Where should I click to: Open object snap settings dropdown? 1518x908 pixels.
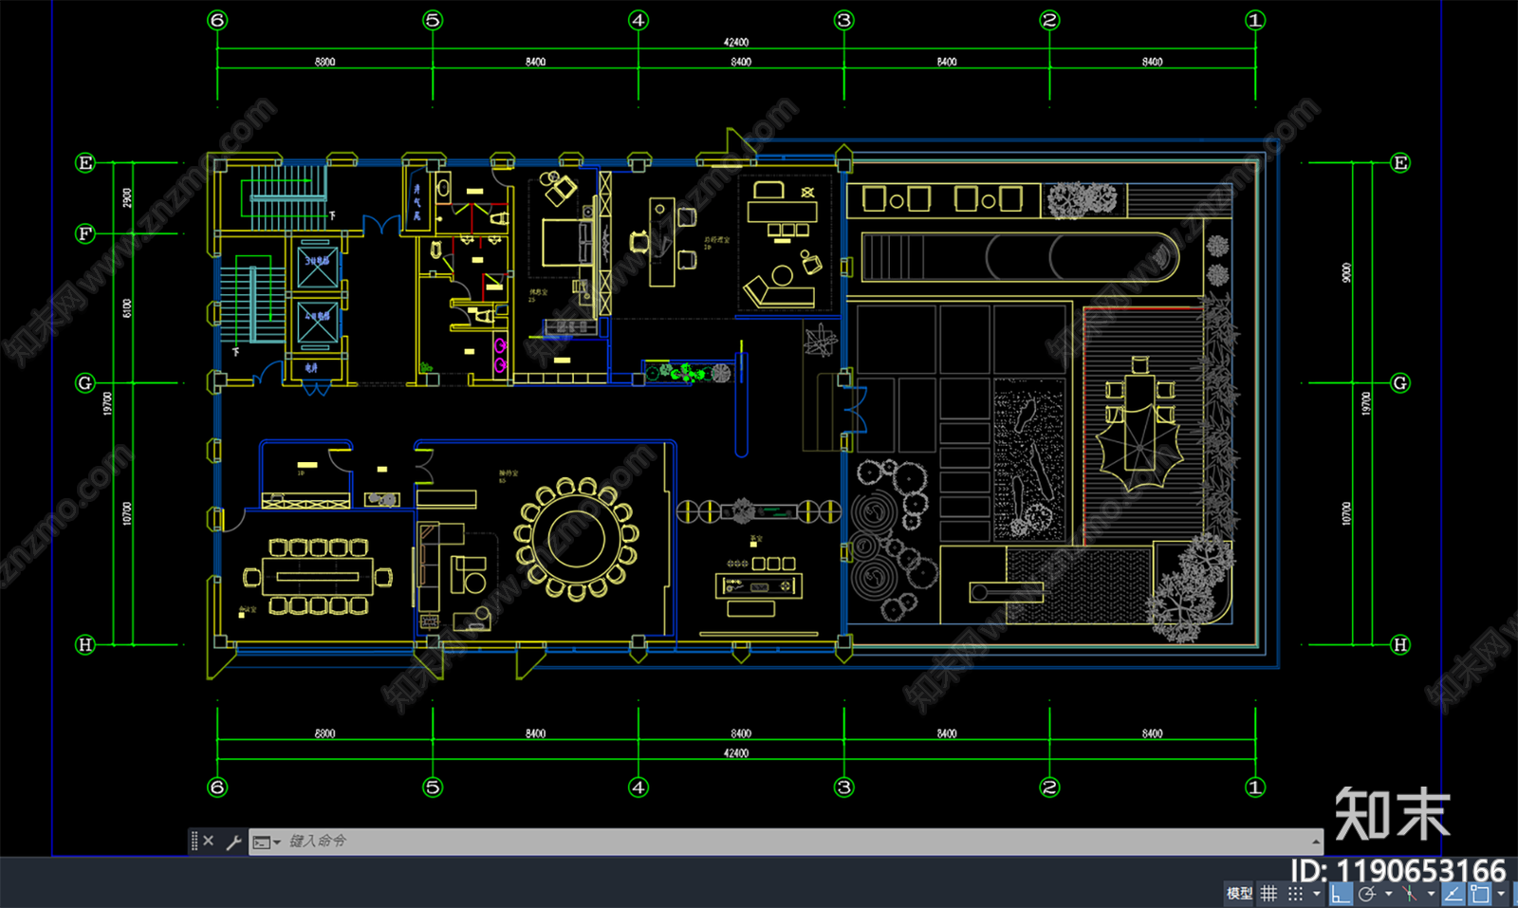coord(1501,894)
